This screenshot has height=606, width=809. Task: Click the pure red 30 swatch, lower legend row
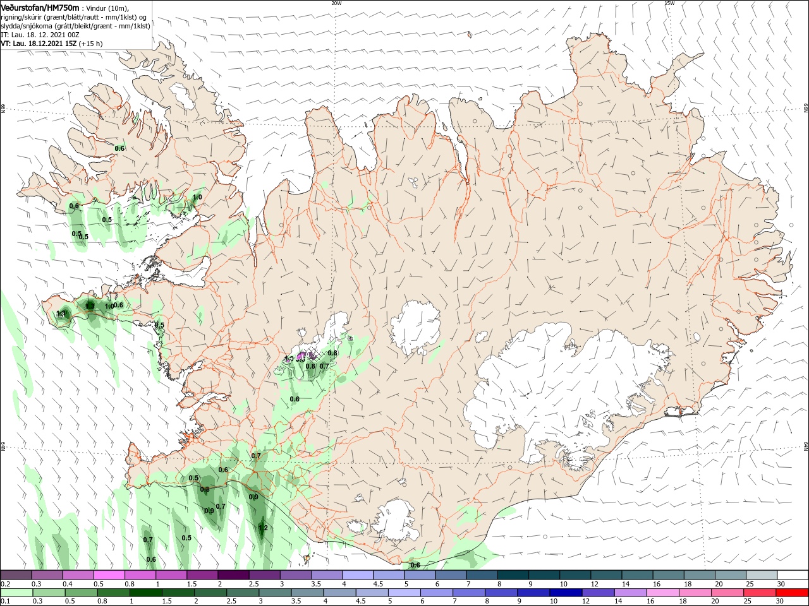(791, 593)
